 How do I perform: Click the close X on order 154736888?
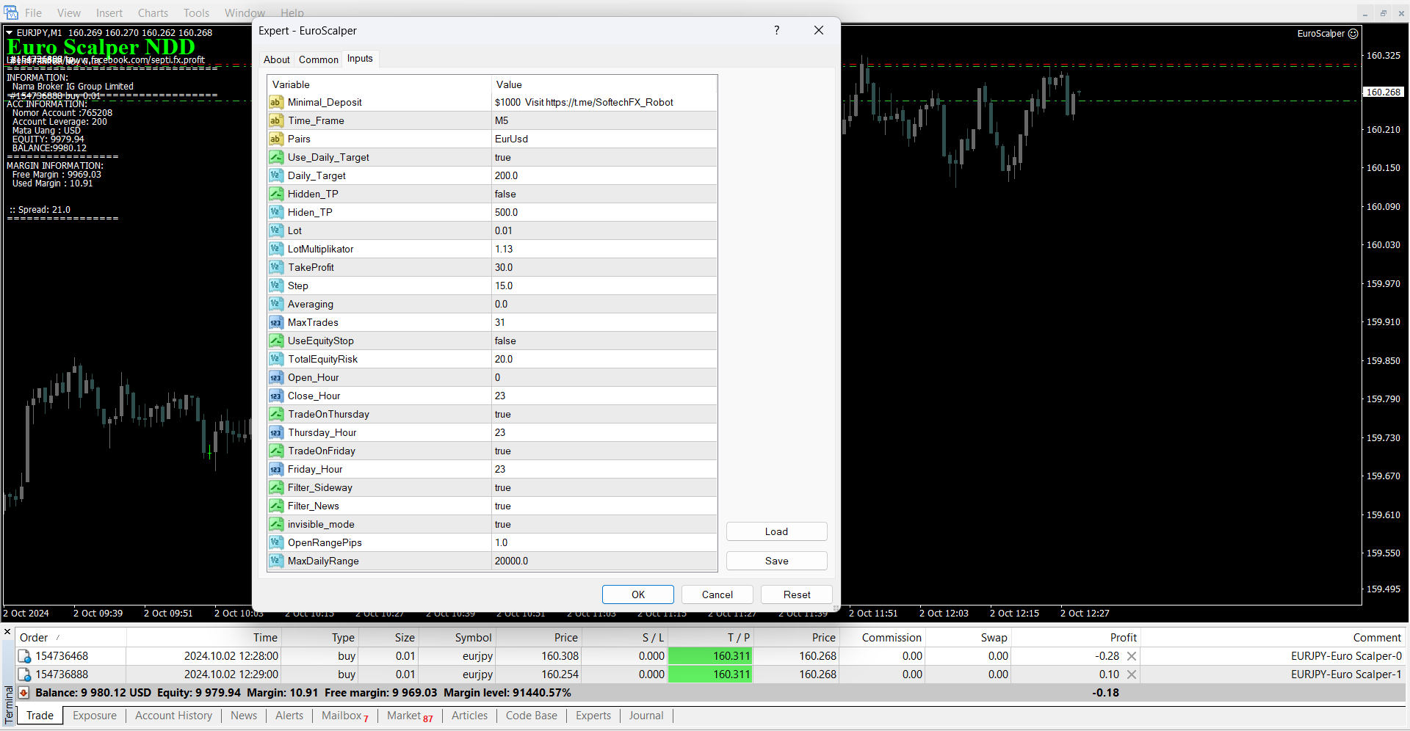[x=1132, y=674]
